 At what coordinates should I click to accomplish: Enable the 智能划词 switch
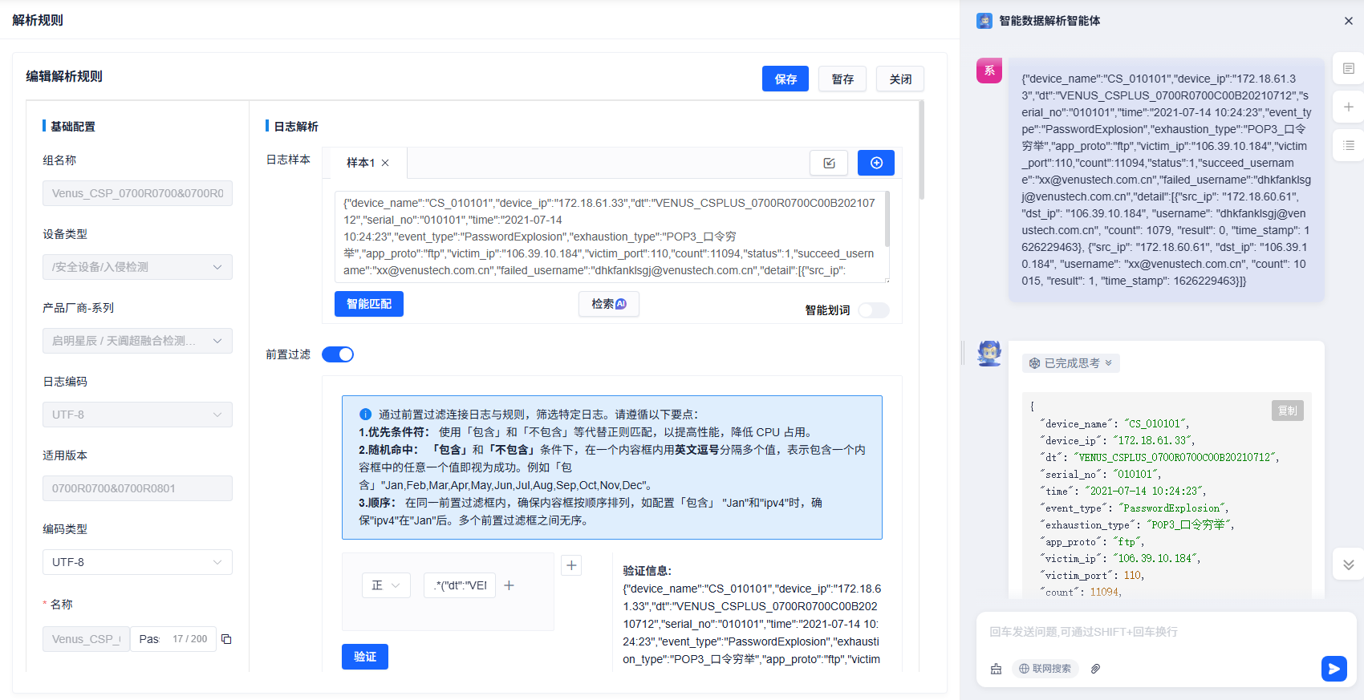(873, 310)
